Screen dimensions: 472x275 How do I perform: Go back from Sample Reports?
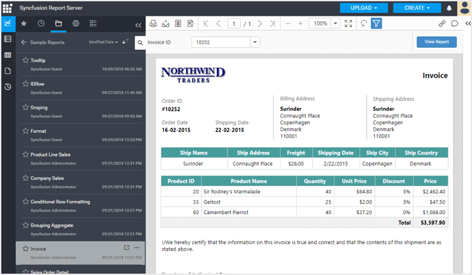pyautogui.click(x=24, y=43)
